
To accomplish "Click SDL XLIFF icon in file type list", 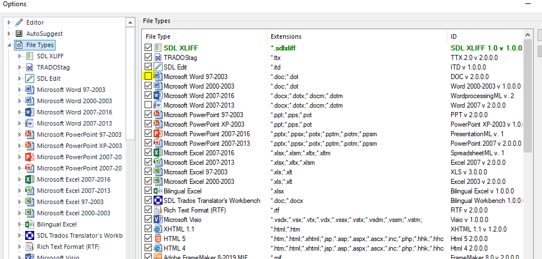I will click(x=158, y=48).
